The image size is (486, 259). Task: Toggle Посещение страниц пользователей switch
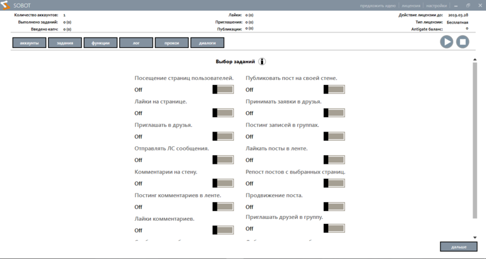coord(223,90)
